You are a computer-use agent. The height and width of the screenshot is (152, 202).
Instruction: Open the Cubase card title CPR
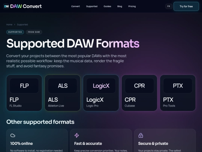tap(130, 100)
